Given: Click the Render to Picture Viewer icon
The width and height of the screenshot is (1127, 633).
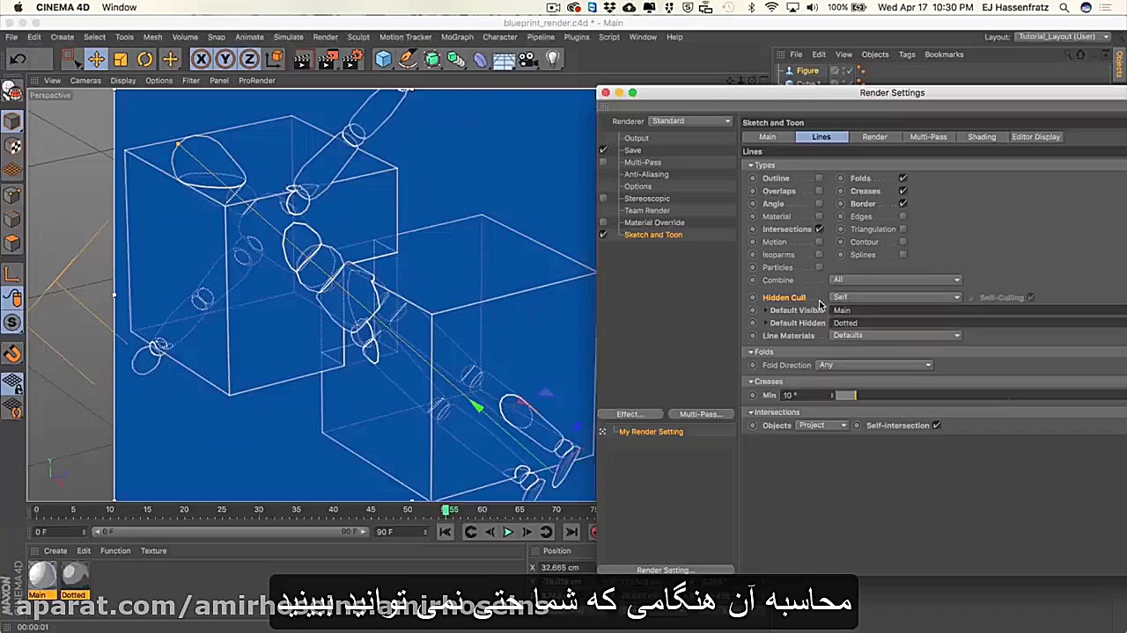Looking at the screenshot, I should tap(327, 59).
